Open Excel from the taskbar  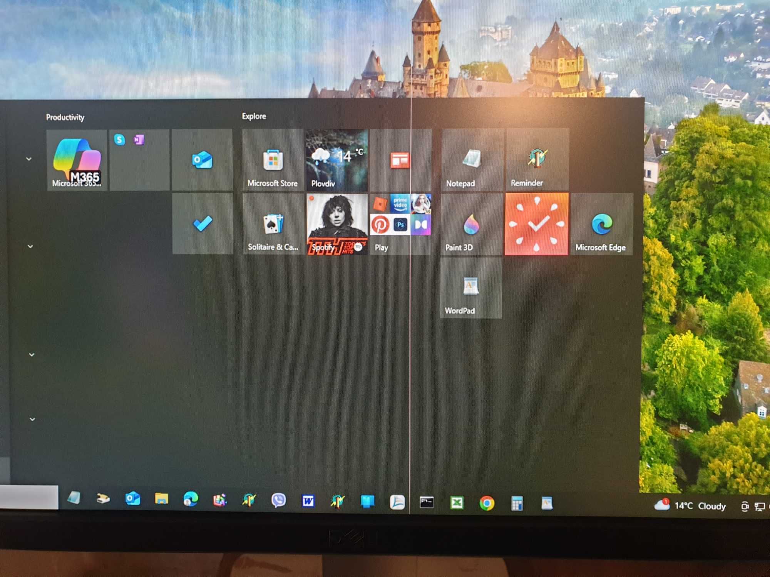click(x=457, y=503)
